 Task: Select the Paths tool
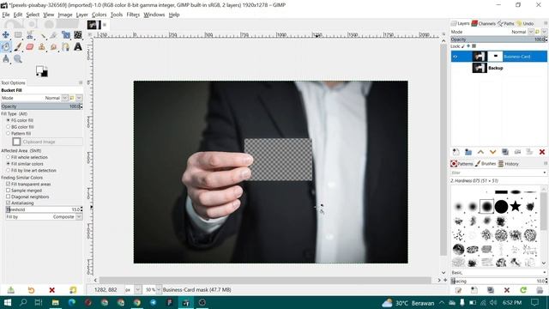point(66,46)
